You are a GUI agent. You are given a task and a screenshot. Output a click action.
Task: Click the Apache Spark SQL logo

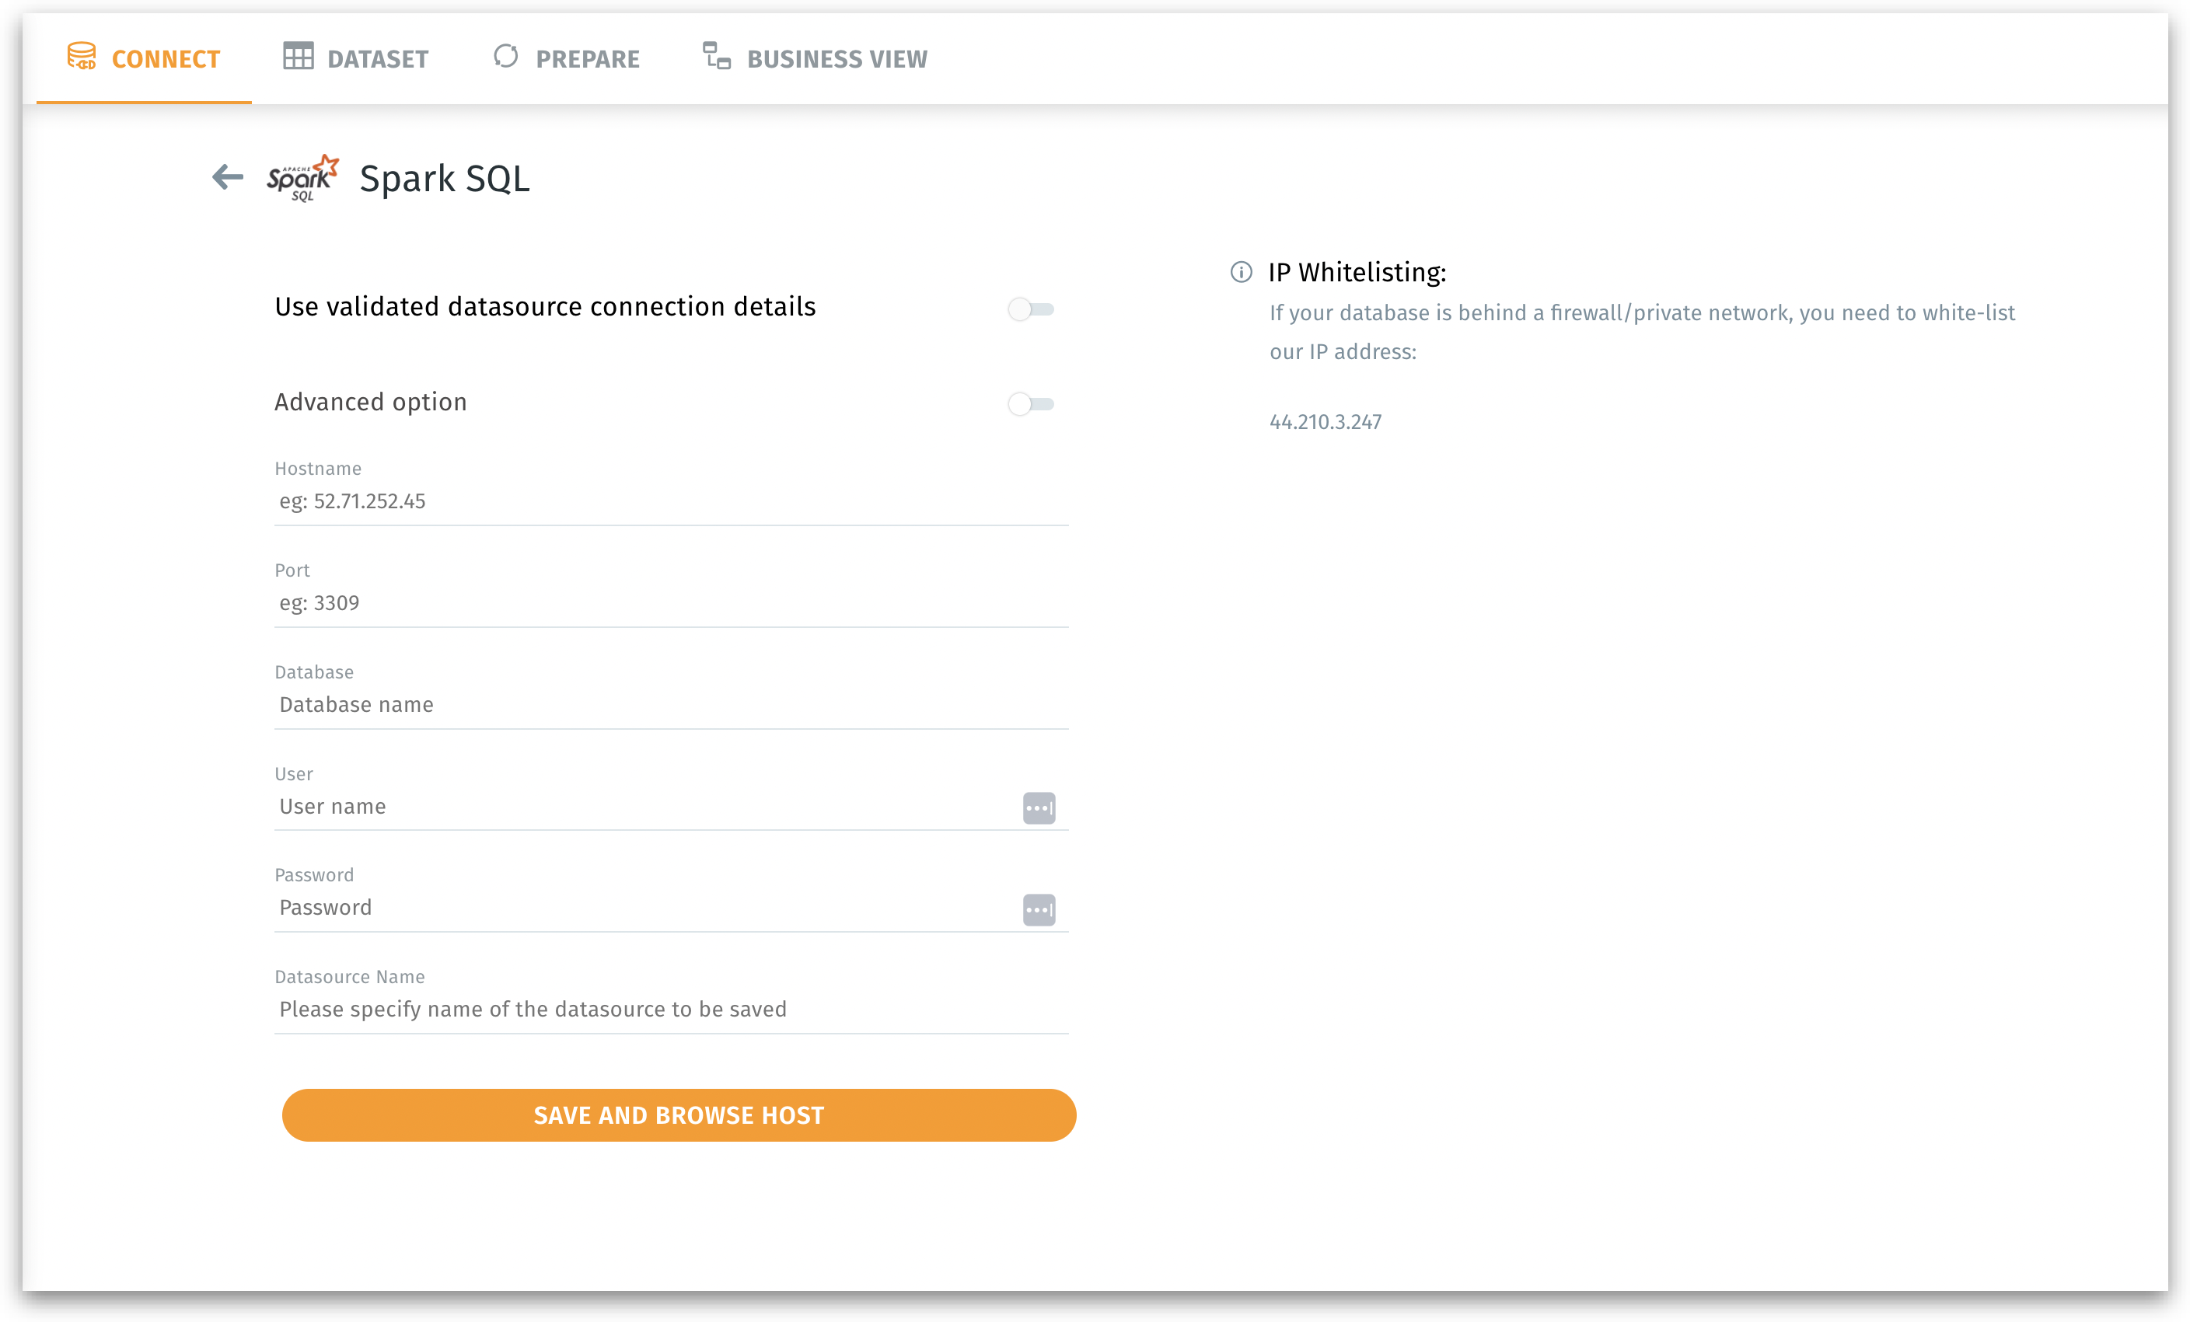303,178
